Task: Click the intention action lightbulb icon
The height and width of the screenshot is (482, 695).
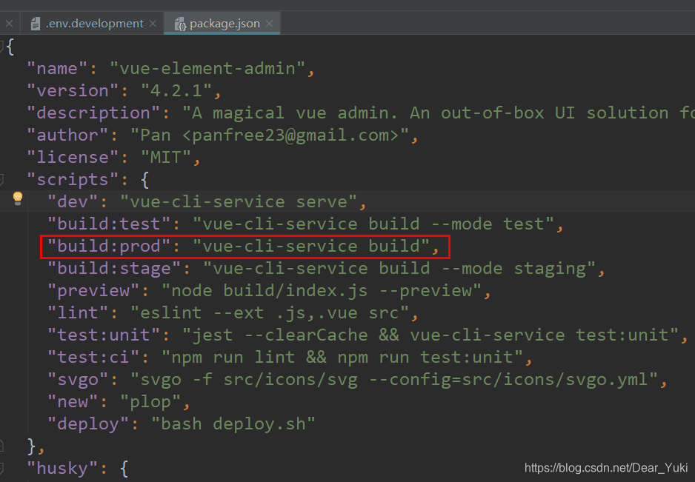Action: pos(18,198)
